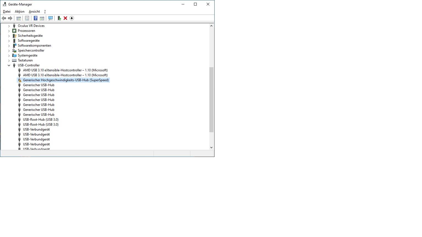The width and height of the screenshot is (422, 237).
Task: Click the vertical scrollbar thumb
Action: (x=211, y=100)
